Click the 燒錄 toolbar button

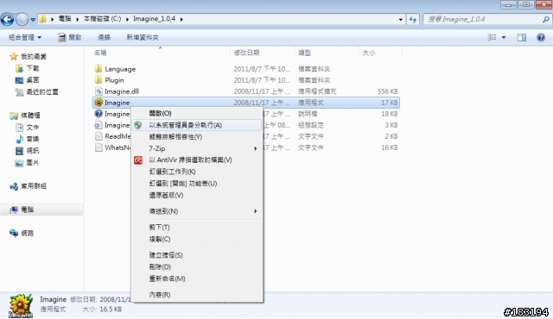(104, 37)
